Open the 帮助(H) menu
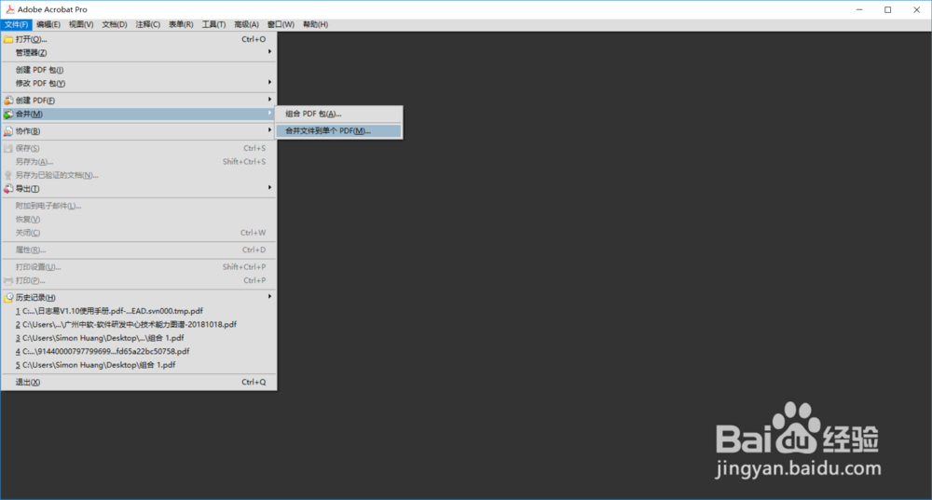This screenshot has height=500, width=932. [315, 24]
